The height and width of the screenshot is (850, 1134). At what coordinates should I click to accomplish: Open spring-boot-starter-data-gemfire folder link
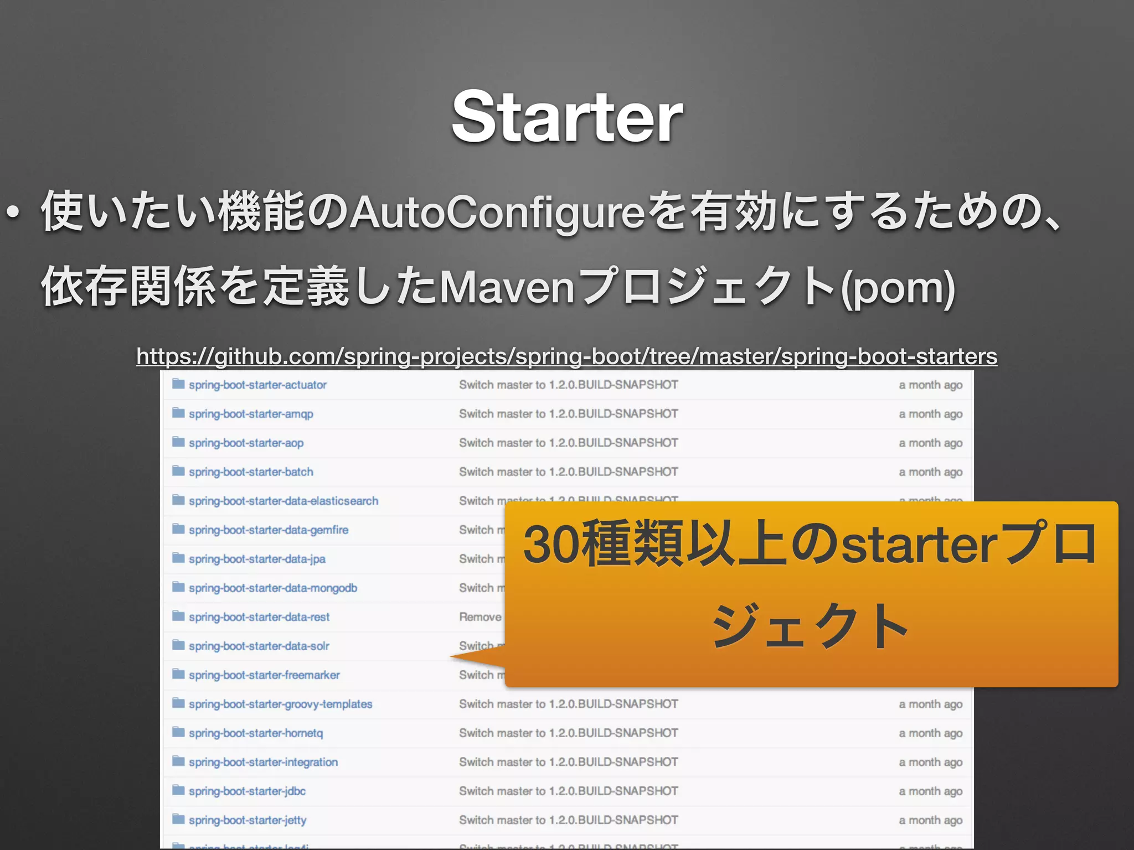269,530
